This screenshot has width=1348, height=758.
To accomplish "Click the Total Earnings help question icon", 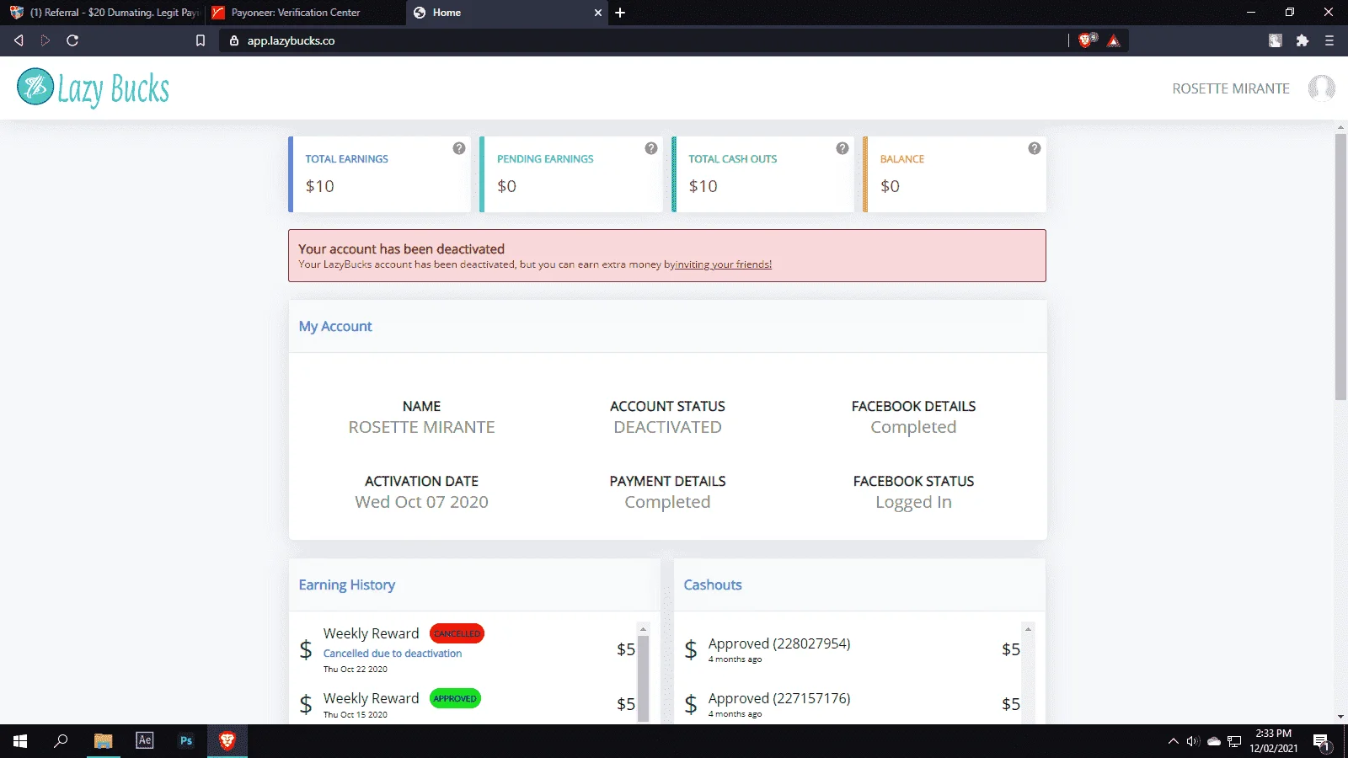I will pyautogui.click(x=459, y=148).
